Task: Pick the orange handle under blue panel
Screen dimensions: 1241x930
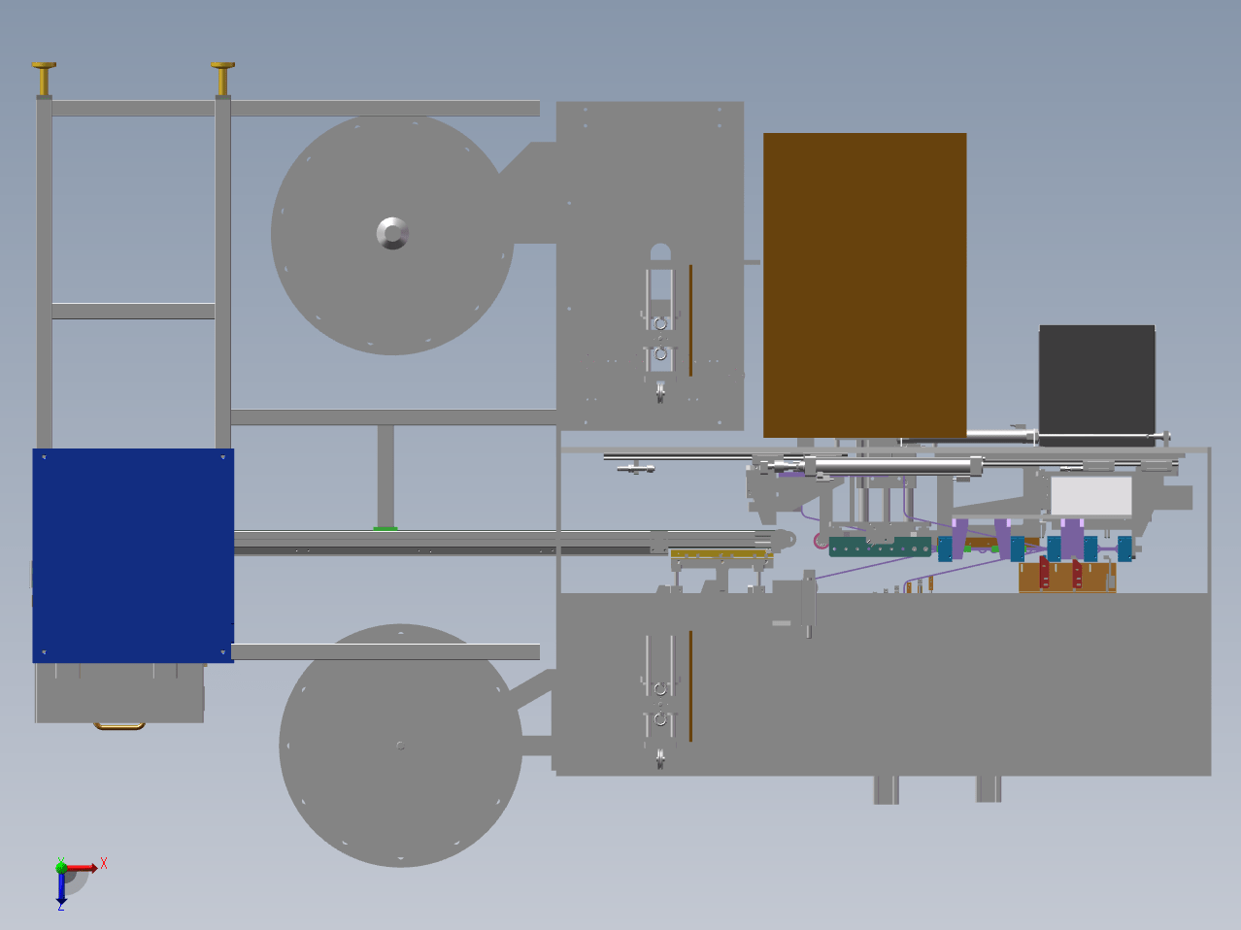Action: pyautogui.click(x=119, y=725)
